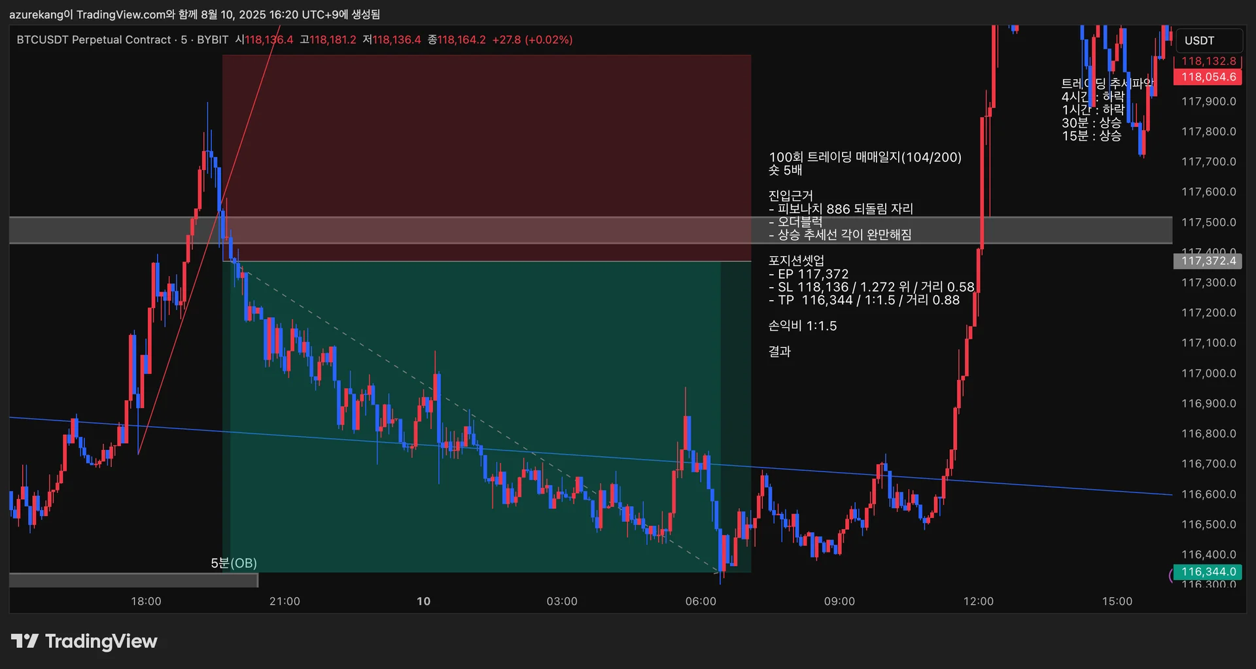Click the 03:00 time axis label
Screen dimensions: 1256x669
(562, 602)
